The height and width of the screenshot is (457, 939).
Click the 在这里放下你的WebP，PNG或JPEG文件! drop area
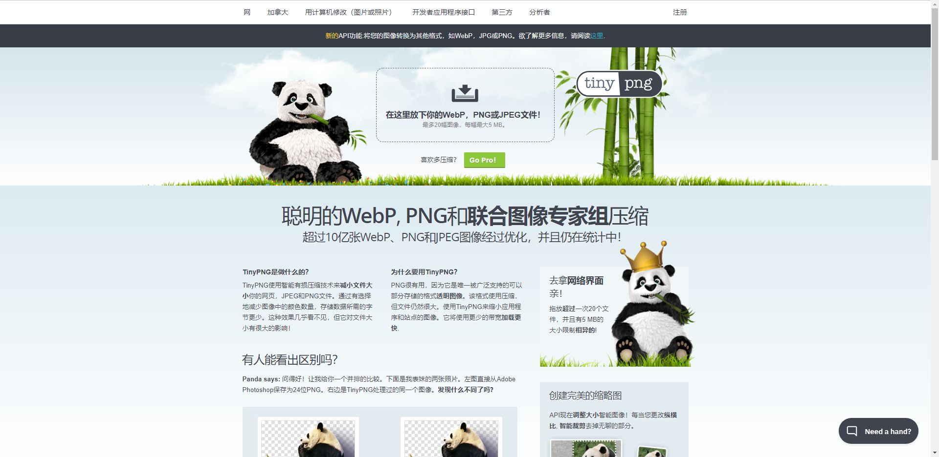click(465, 105)
